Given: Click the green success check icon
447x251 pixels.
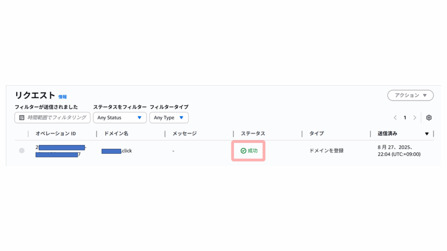Looking at the screenshot, I should [243, 151].
